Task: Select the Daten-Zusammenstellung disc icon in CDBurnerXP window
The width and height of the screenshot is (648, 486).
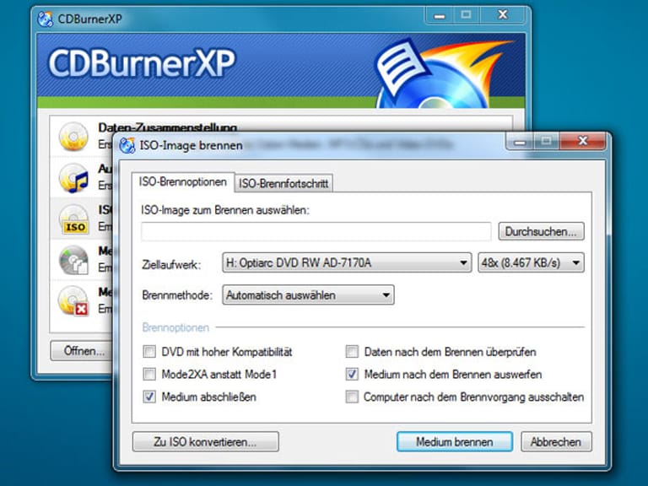Action: [73, 137]
